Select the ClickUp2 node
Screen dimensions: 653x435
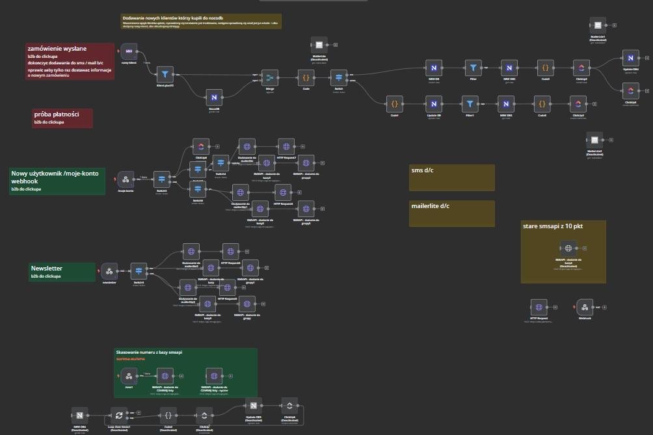[x=581, y=68]
